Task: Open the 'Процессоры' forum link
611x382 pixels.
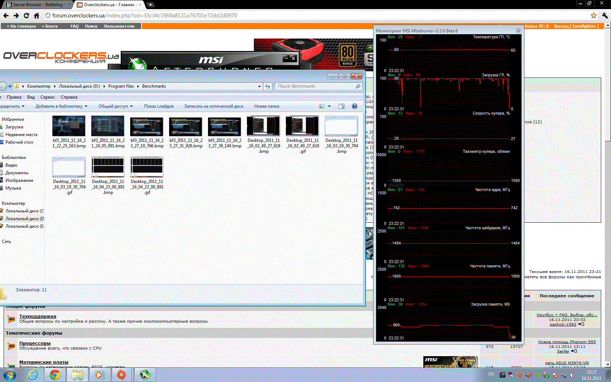Action: tap(35, 343)
